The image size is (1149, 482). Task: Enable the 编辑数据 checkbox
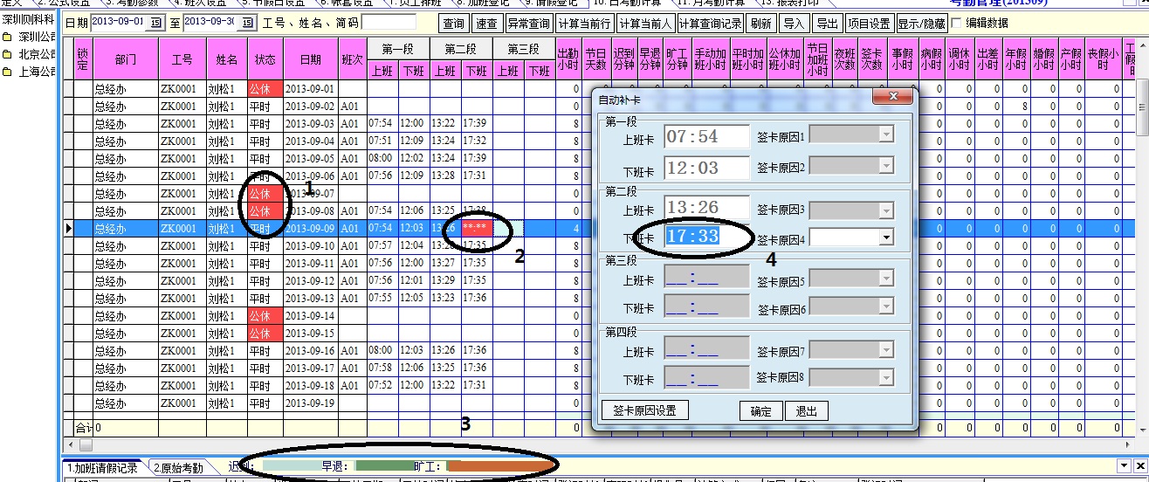956,23
